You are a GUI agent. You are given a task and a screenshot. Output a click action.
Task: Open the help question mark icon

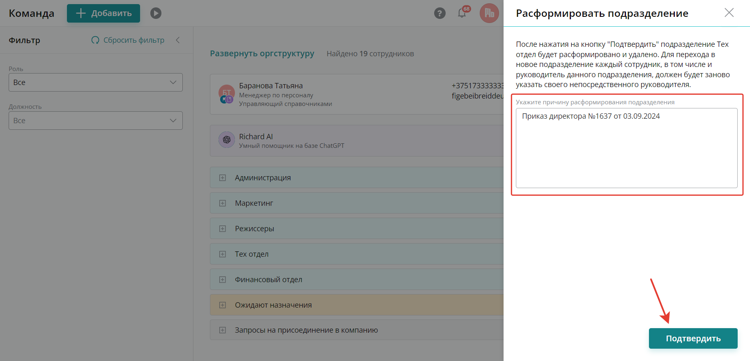point(439,13)
